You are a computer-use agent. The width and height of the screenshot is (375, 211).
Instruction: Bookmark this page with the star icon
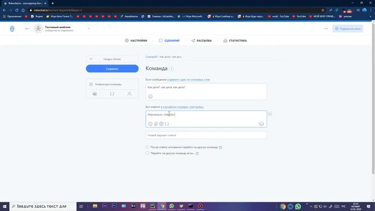pos(323,11)
